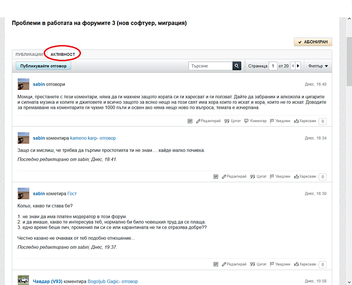Open IP icon on 18:40 post
This screenshot has width=352, height=285.
[190, 121]
